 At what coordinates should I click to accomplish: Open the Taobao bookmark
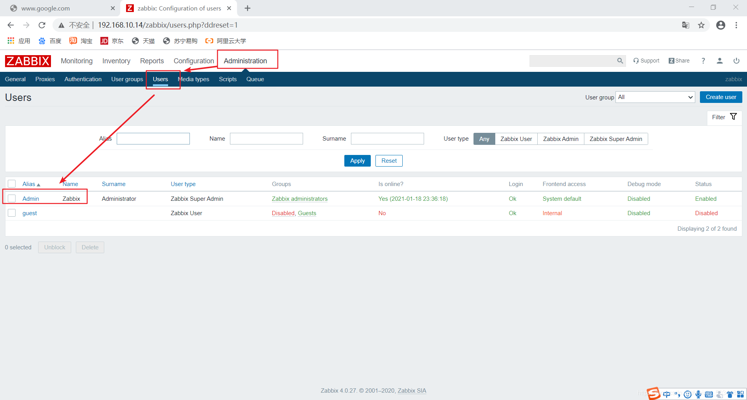[x=81, y=41]
